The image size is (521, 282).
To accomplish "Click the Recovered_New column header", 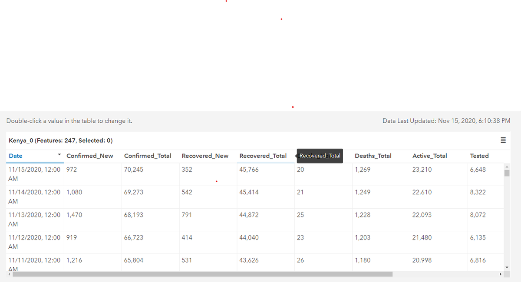I will click(x=205, y=156).
